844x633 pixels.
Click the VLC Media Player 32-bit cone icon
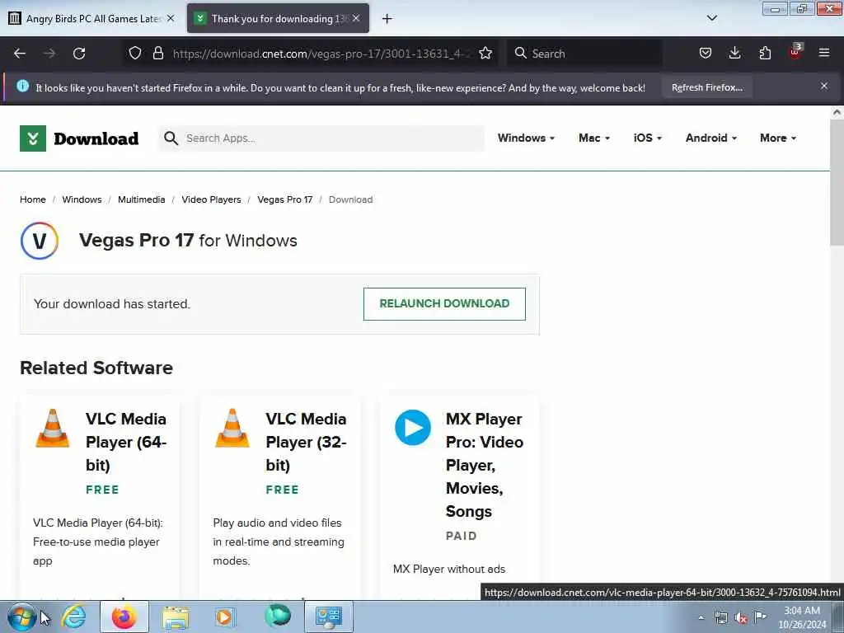232,428
